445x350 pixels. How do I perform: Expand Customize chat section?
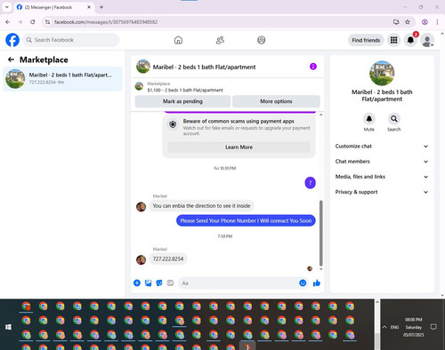pos(382,147)
